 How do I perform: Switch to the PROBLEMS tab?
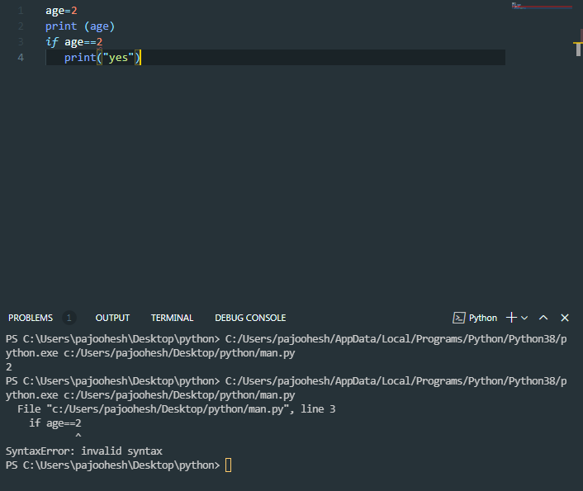(31, 318)
